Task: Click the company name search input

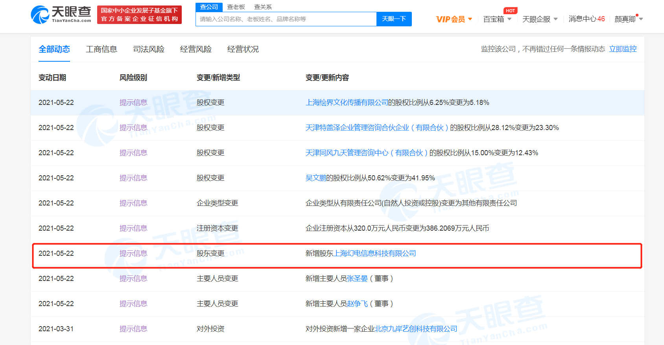Action: 286,19
